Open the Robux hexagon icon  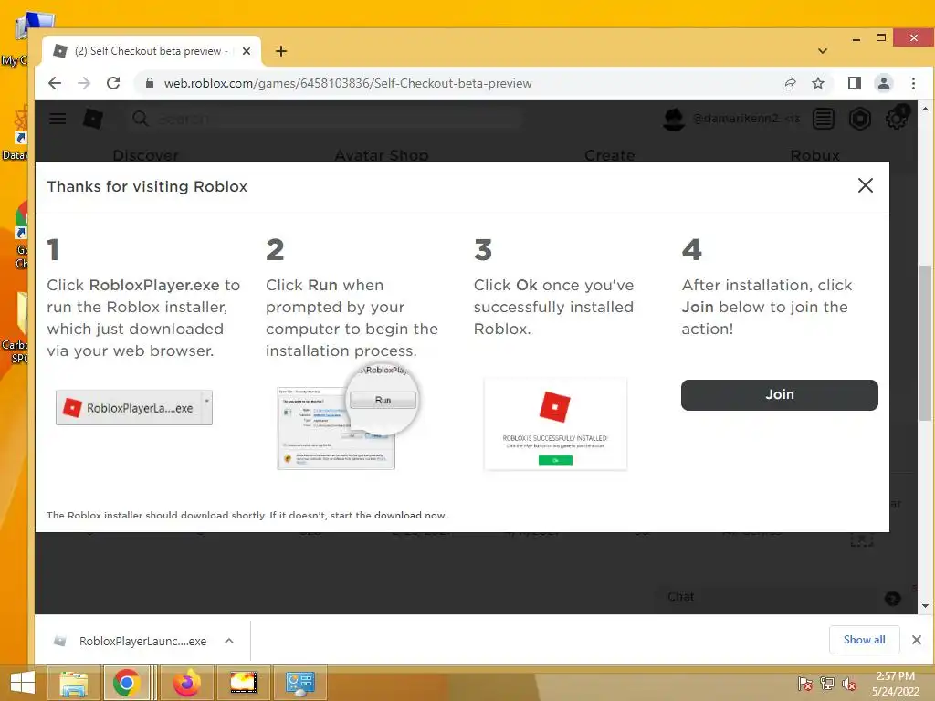[x=860, y=119]
